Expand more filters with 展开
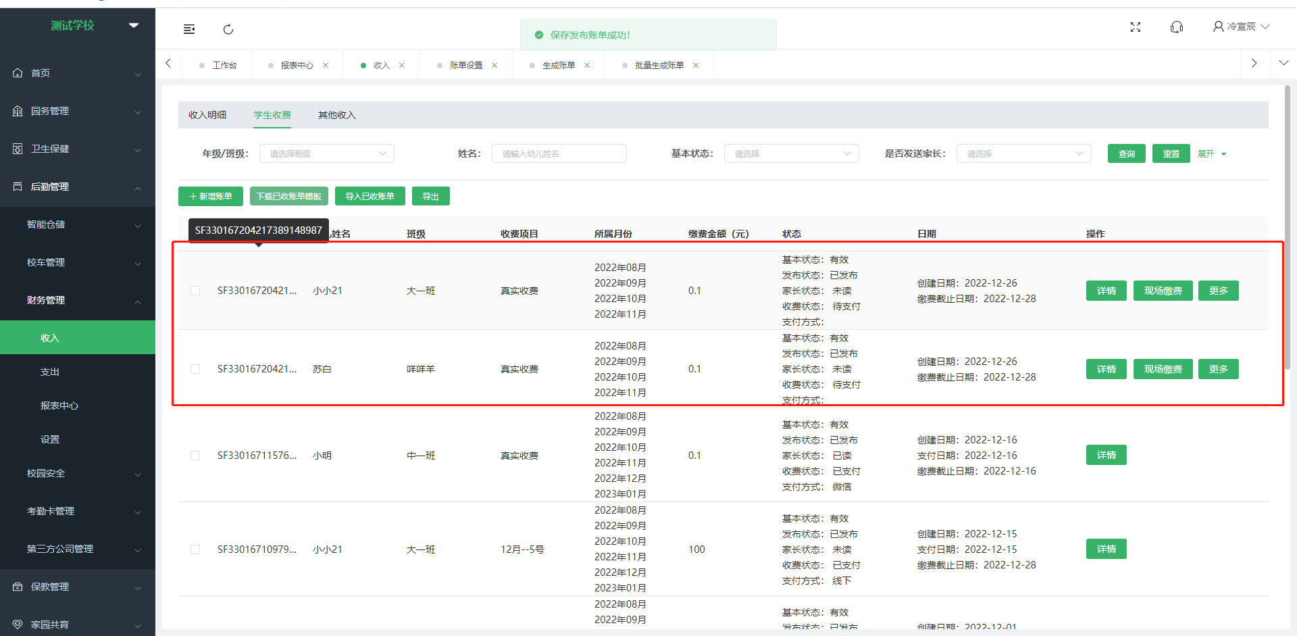This screenshot has height=636, width=1297. click(1212, 153)
